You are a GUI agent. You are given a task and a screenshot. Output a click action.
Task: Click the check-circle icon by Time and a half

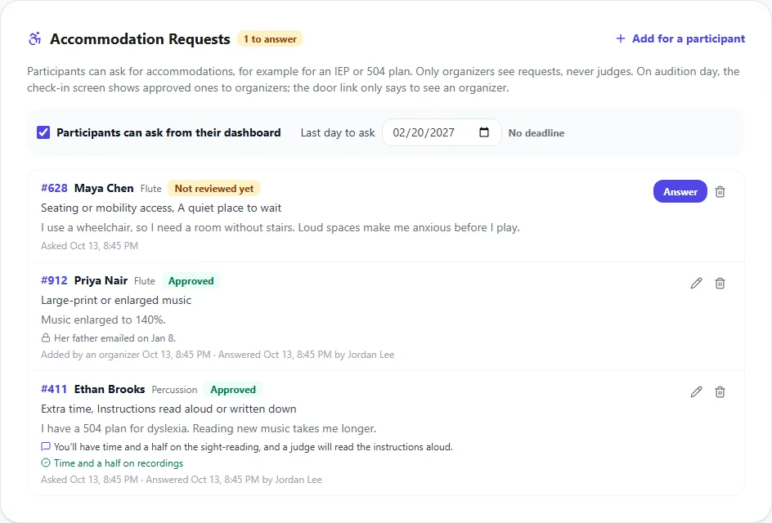point(45,463)
